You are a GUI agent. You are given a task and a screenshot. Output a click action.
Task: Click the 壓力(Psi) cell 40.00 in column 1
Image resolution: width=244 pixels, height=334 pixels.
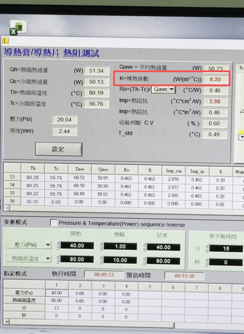click(x=57, y=293)
